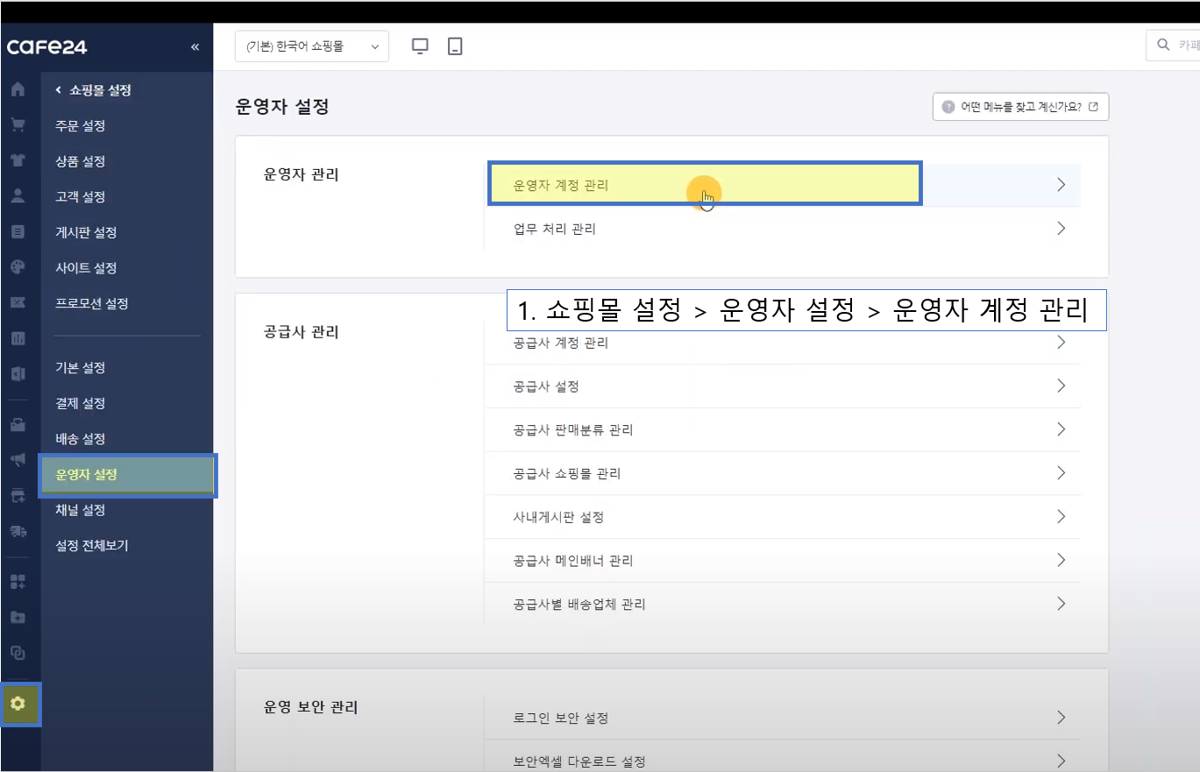Select 결제 설정 in the sidebar

click(81, 403)
